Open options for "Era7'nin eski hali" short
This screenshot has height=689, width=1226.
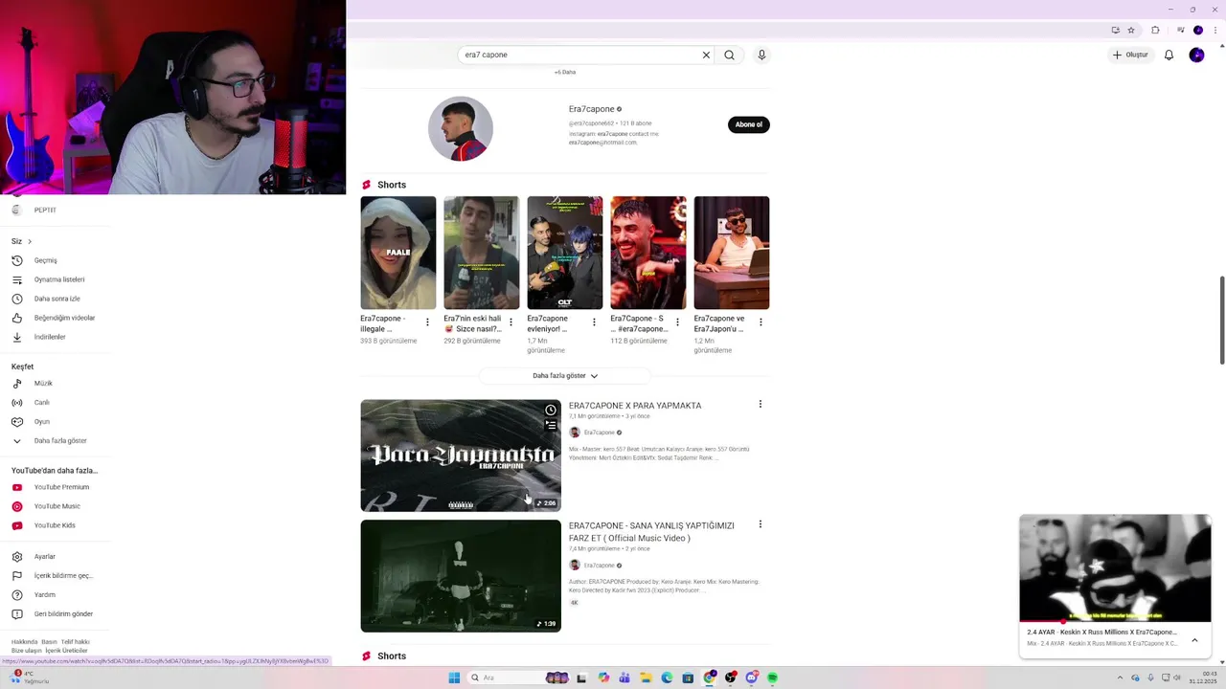pos(511,322)
